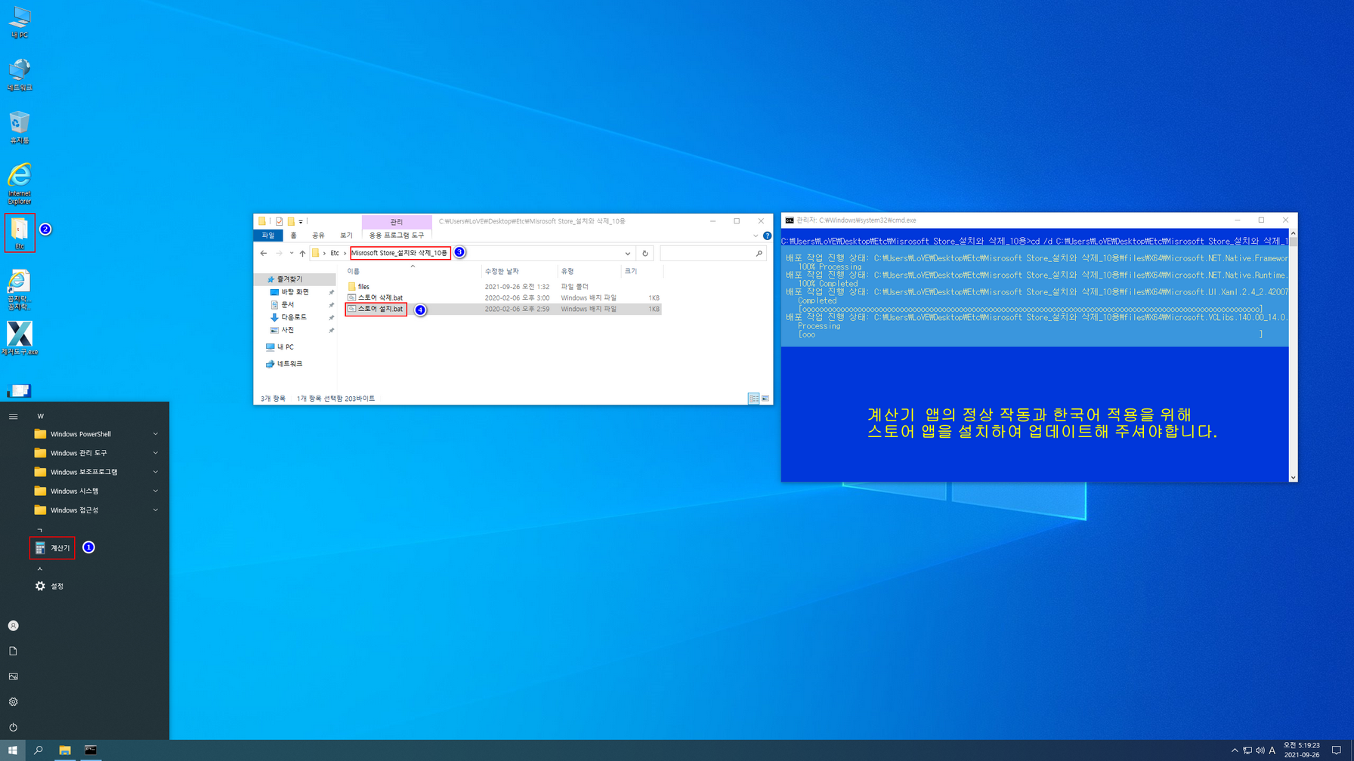Screen dimensions: 1354x761
Task: Select the 스토어 설치.bat file
Action: point(503,309)
